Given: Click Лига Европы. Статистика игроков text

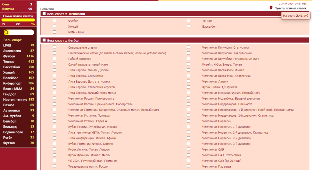Looking at the screenshot, I should click(x=91, y=87).
